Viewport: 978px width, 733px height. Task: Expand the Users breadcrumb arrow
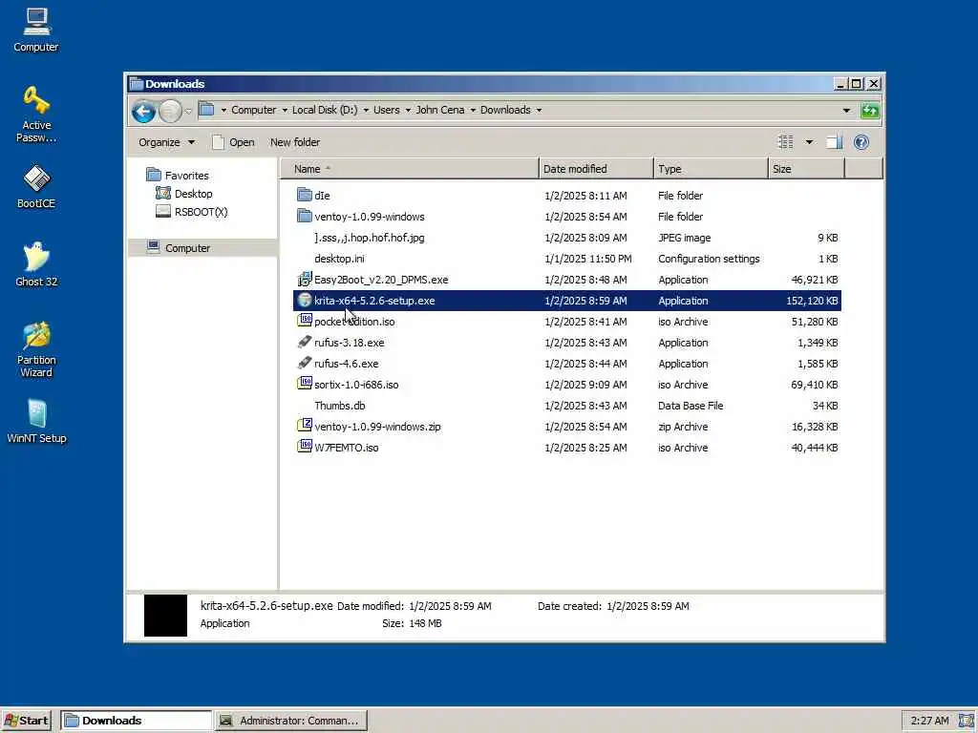click(408, 111)
